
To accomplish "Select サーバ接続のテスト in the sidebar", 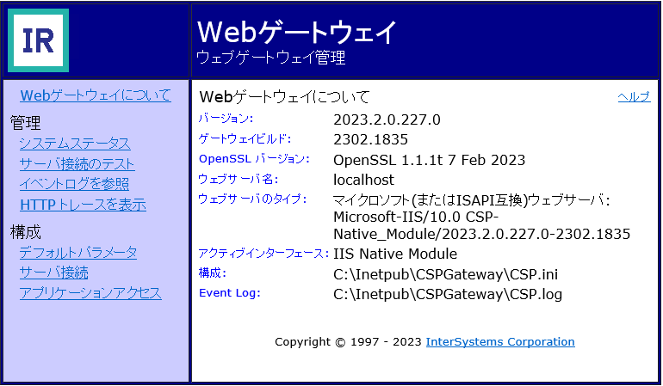I will [77, 164].
